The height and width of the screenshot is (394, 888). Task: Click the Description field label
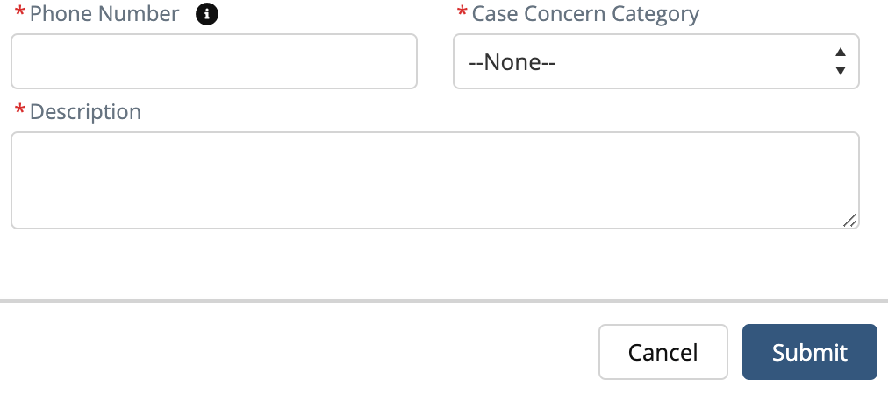click(85, 112)
